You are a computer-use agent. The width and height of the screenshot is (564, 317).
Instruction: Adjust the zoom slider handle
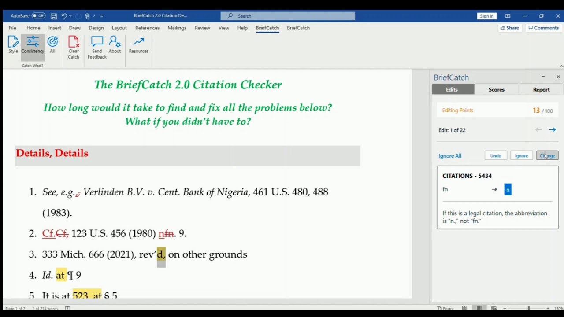[528, 308]
